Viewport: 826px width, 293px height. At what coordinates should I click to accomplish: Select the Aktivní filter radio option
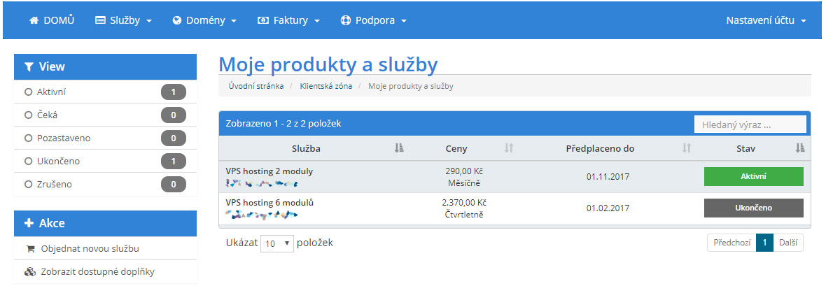coord(29,92)
